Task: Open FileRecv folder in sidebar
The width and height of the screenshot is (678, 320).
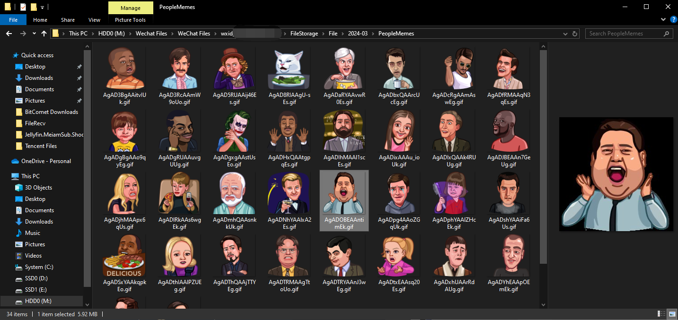Action: 35,123
